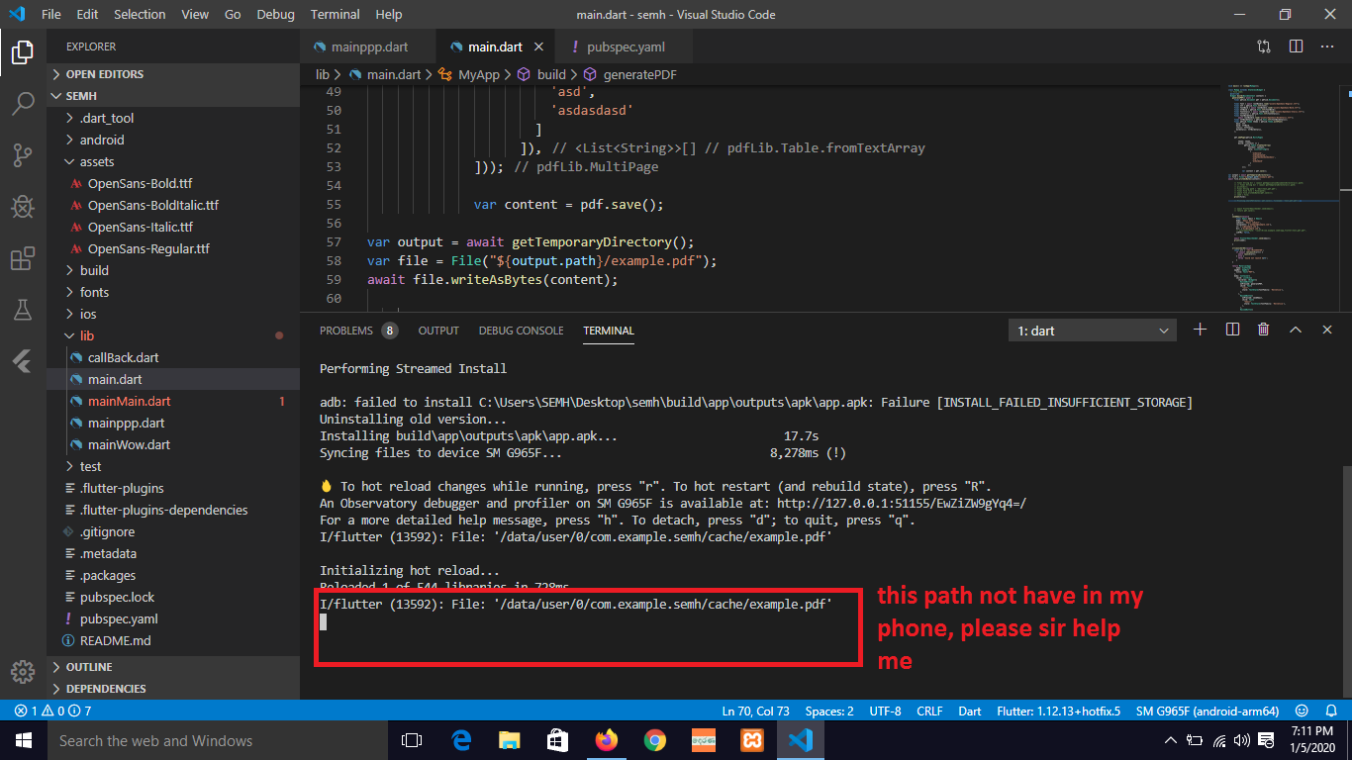Create a new terminal with the plus icon
The height and width of the screenshot is (760, 1352).
click(x=1200, y=330)
